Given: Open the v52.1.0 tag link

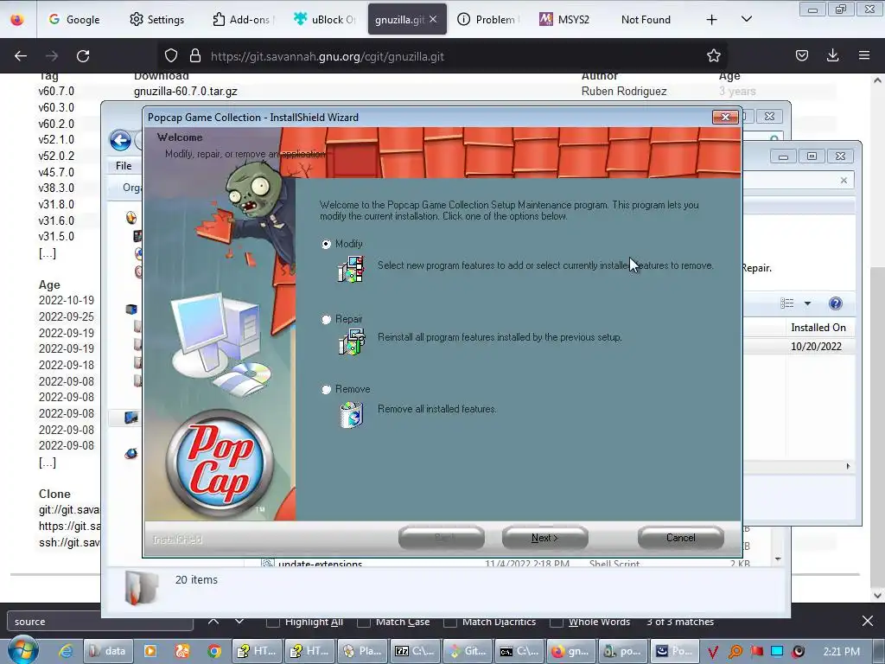Looking at the screenshot, I should [x=56, y=139].
